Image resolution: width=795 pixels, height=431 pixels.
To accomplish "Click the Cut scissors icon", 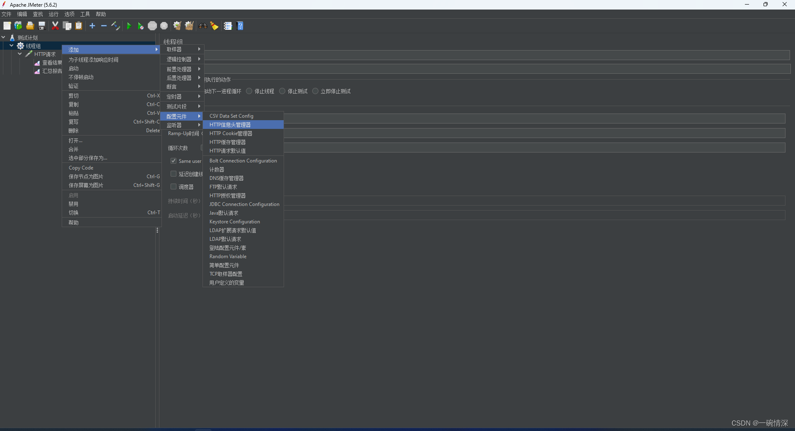I will coord(55,26).
